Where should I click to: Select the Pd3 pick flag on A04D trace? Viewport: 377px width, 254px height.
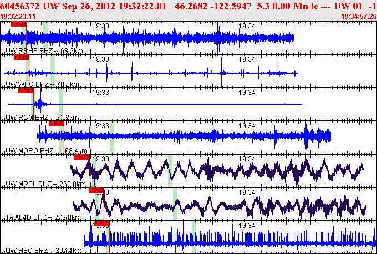click(x=96, y=190)
